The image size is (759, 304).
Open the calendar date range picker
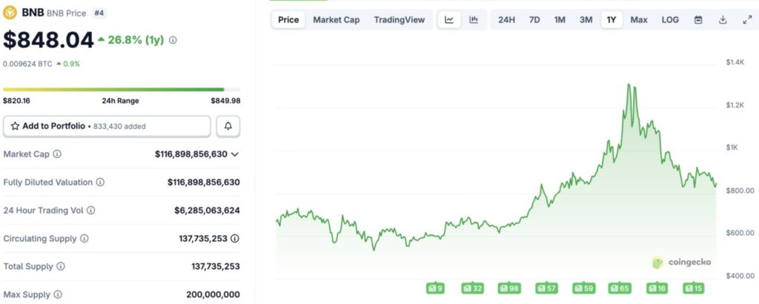coord(697,20)
